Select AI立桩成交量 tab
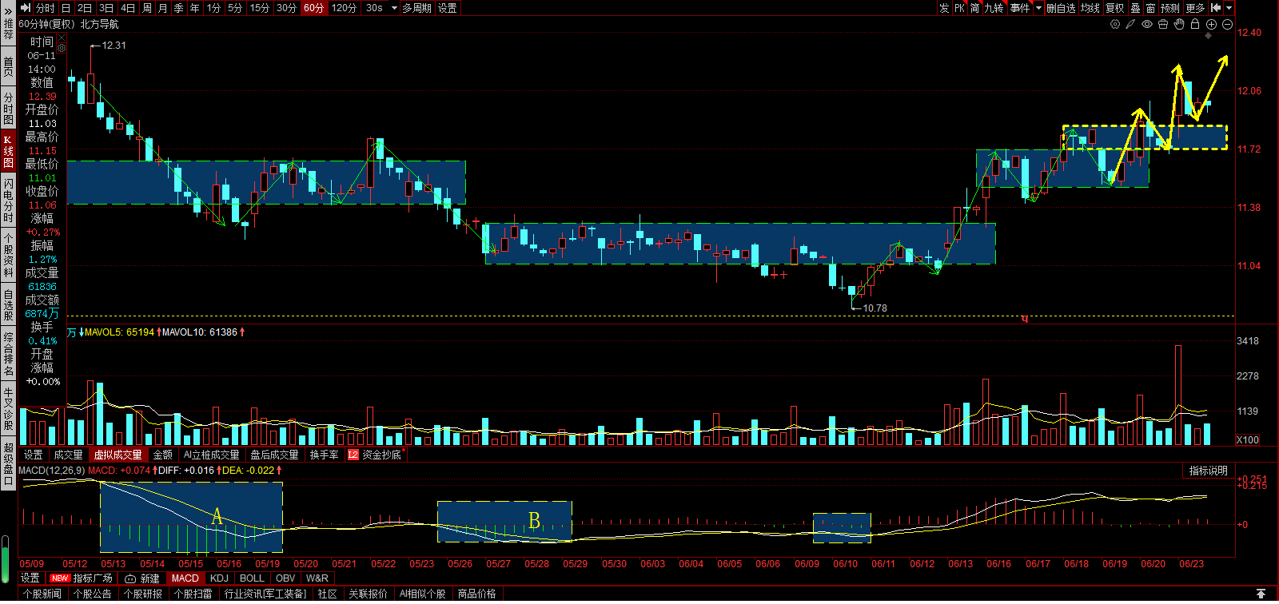1279x604 pixels. click(211, 455)
